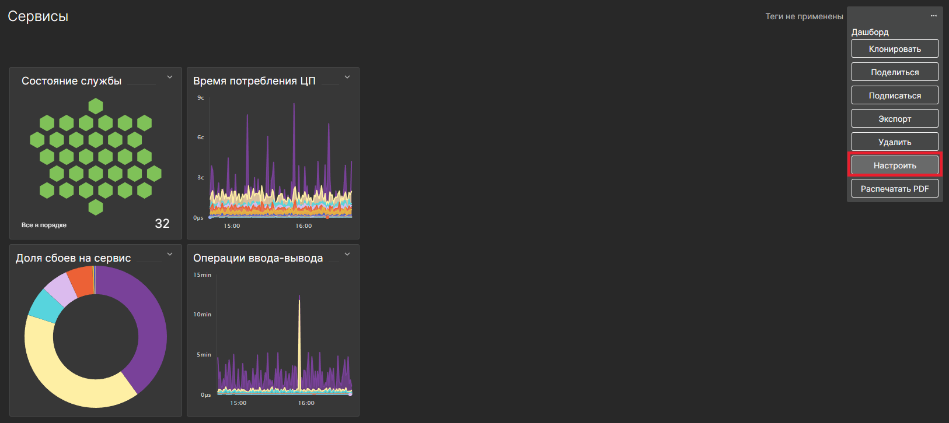This screenshot has width=949, height=423.
Task: Open the Доля сбоев на сервис tile chevron
Action: pos(170,254)
